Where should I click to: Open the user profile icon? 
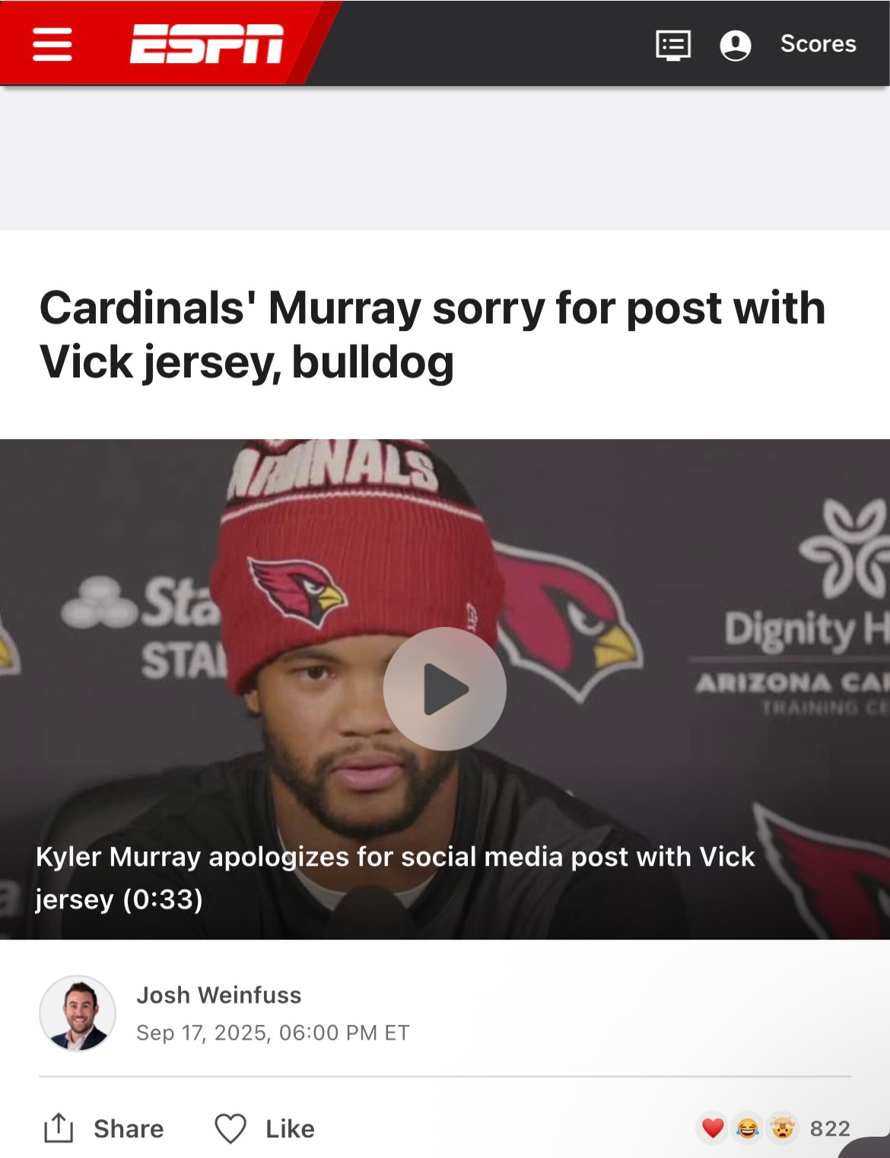click(x=735, y=45)
